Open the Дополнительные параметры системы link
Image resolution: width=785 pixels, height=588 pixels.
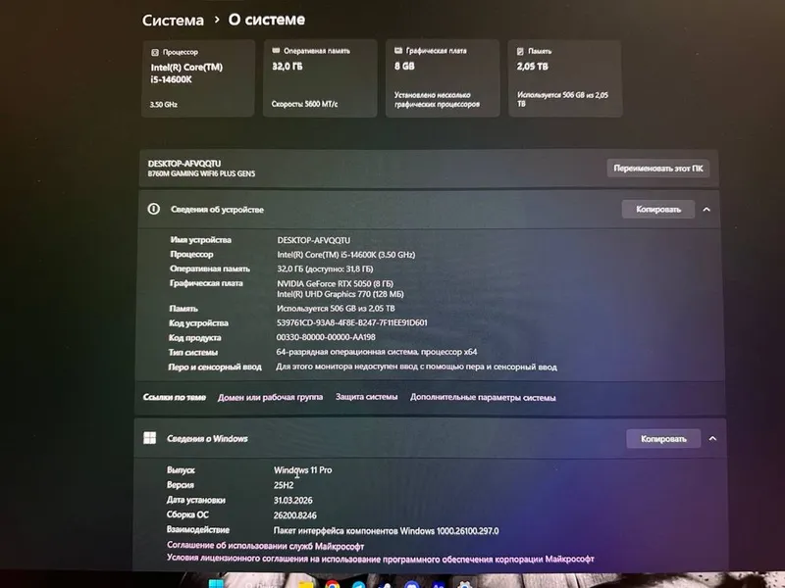pos(483,398)
